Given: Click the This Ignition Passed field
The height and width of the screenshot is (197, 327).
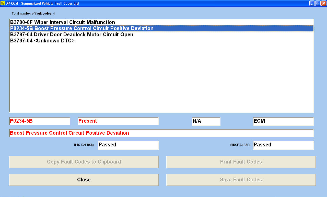Looking at the screenshot, I should 128,145.
